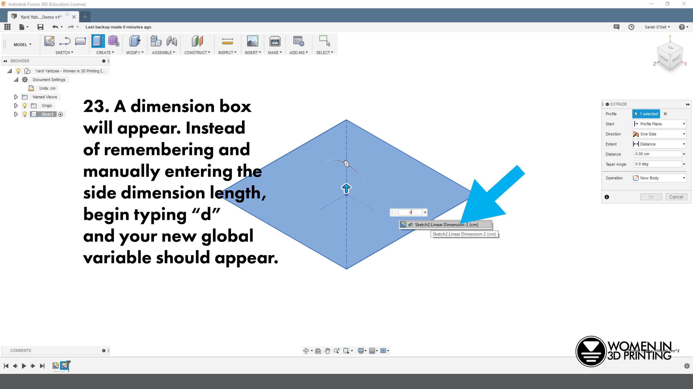
Task: Open the INSPECT menu
Action: click(x=227, y=53)
